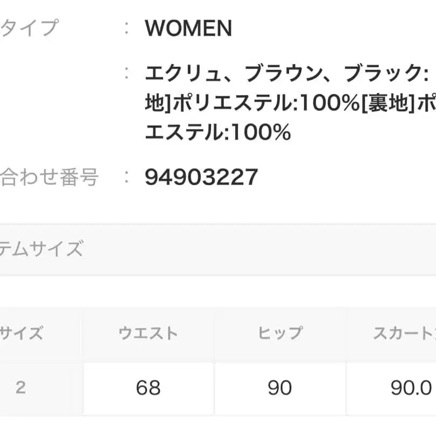
Task: Select the WOMEN type value
Action: coord(188,29)
